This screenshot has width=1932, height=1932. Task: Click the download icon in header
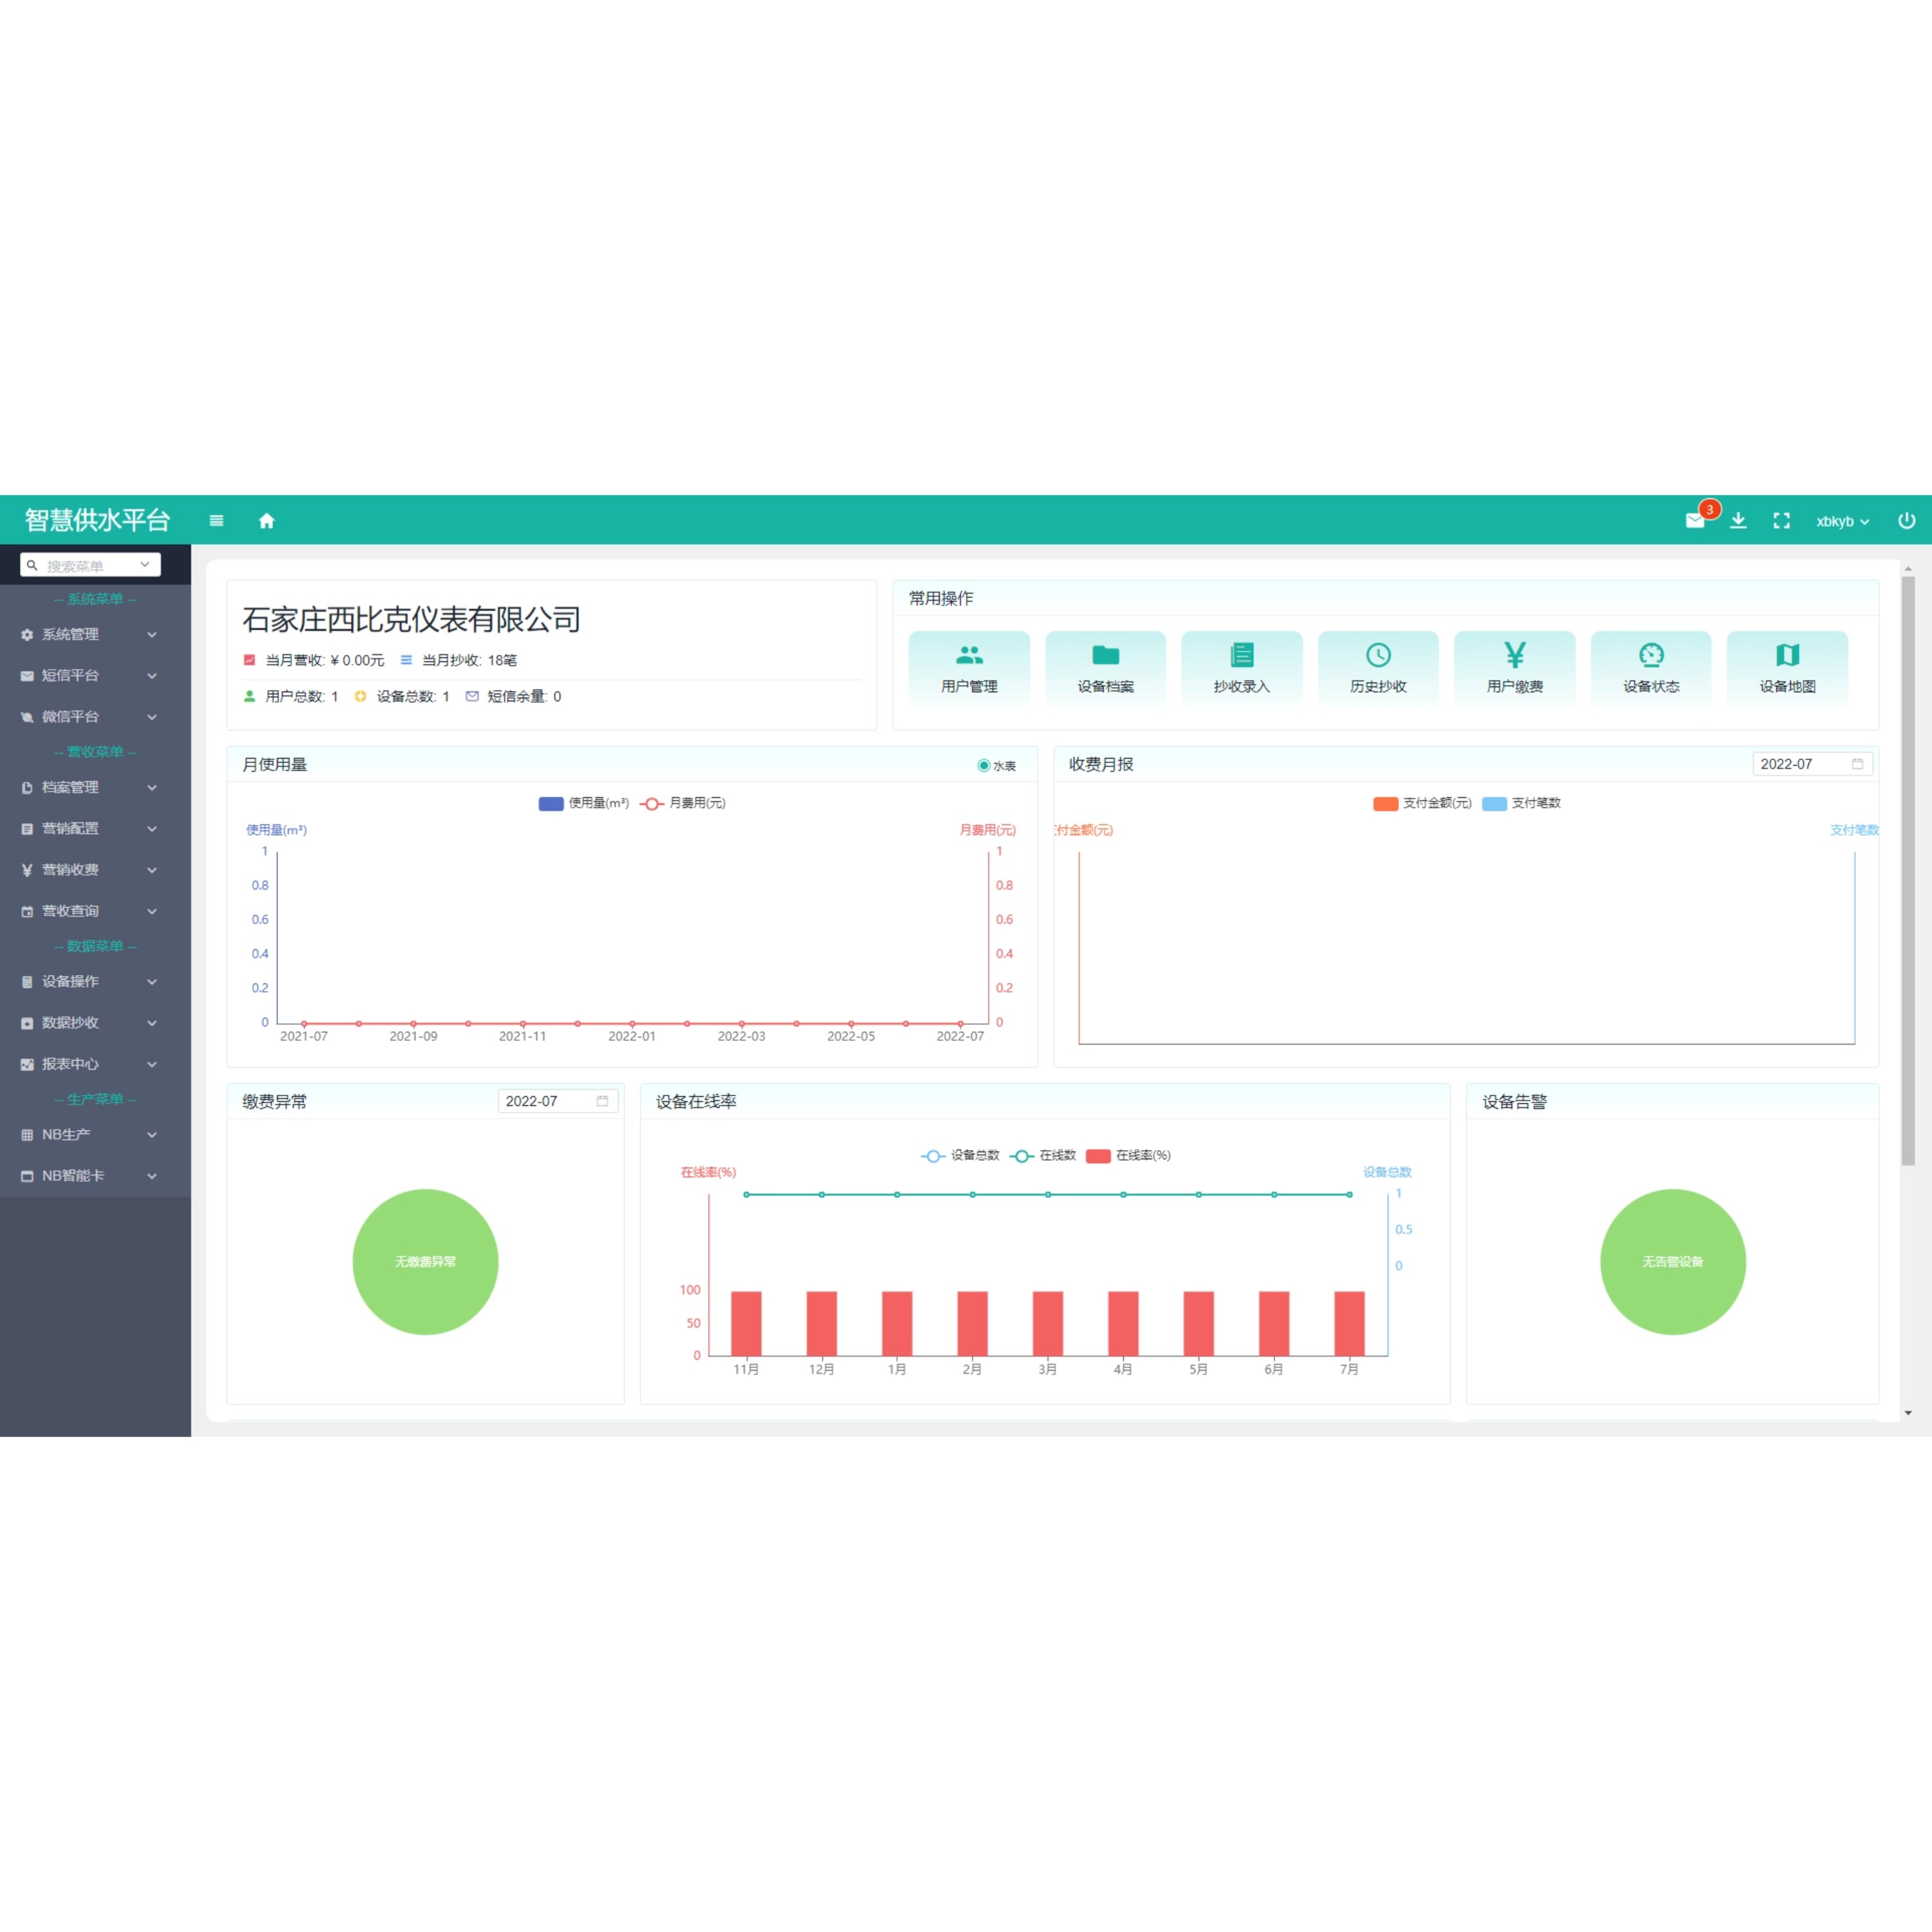(1738, 520)
